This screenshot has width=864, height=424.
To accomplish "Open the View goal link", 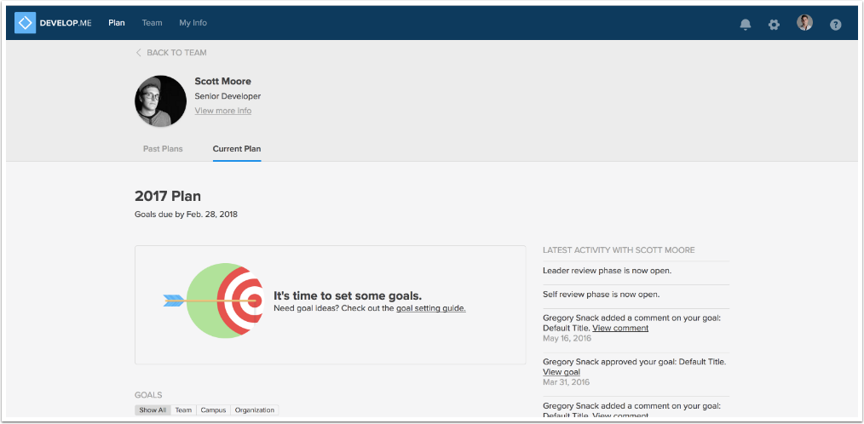I will (x=562, y=372).
